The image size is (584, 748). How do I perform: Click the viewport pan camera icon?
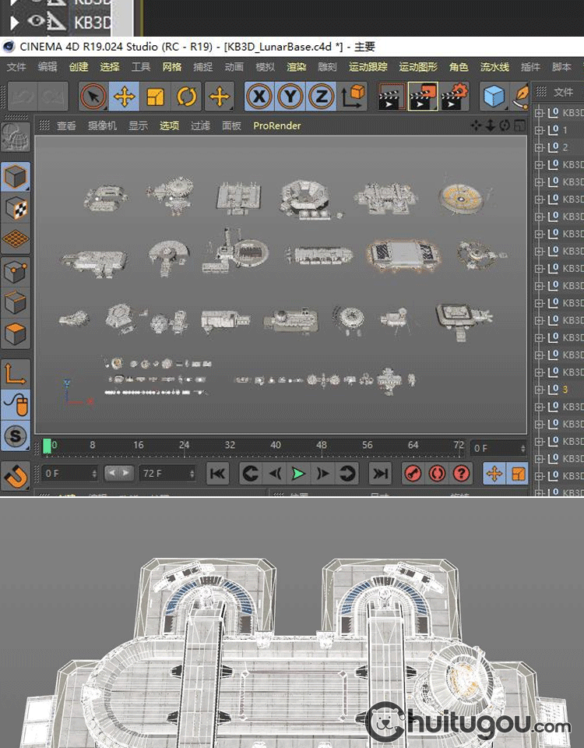click(x=476, y=125)
